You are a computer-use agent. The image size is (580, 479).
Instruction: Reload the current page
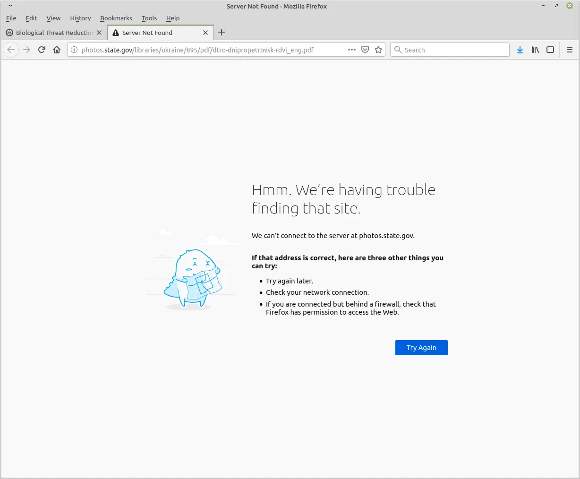pos(42,50)
